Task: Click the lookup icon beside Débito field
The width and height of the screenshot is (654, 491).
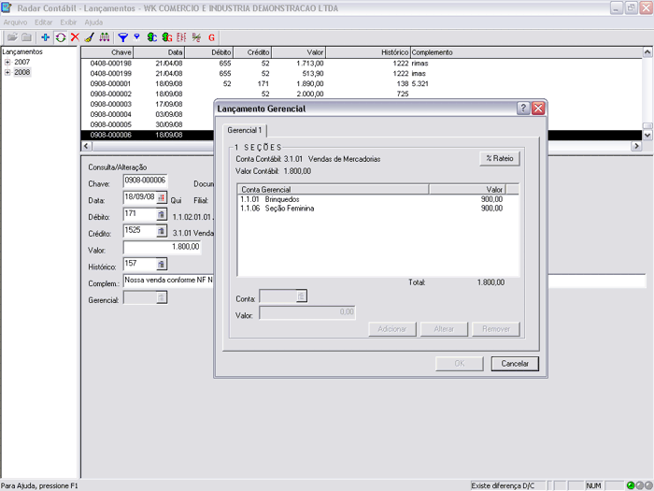Action: [161, 215]
